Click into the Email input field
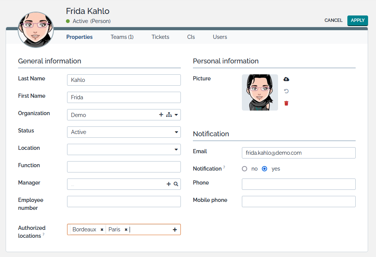The height and width of the screenshot is (257, 376). 298,153
